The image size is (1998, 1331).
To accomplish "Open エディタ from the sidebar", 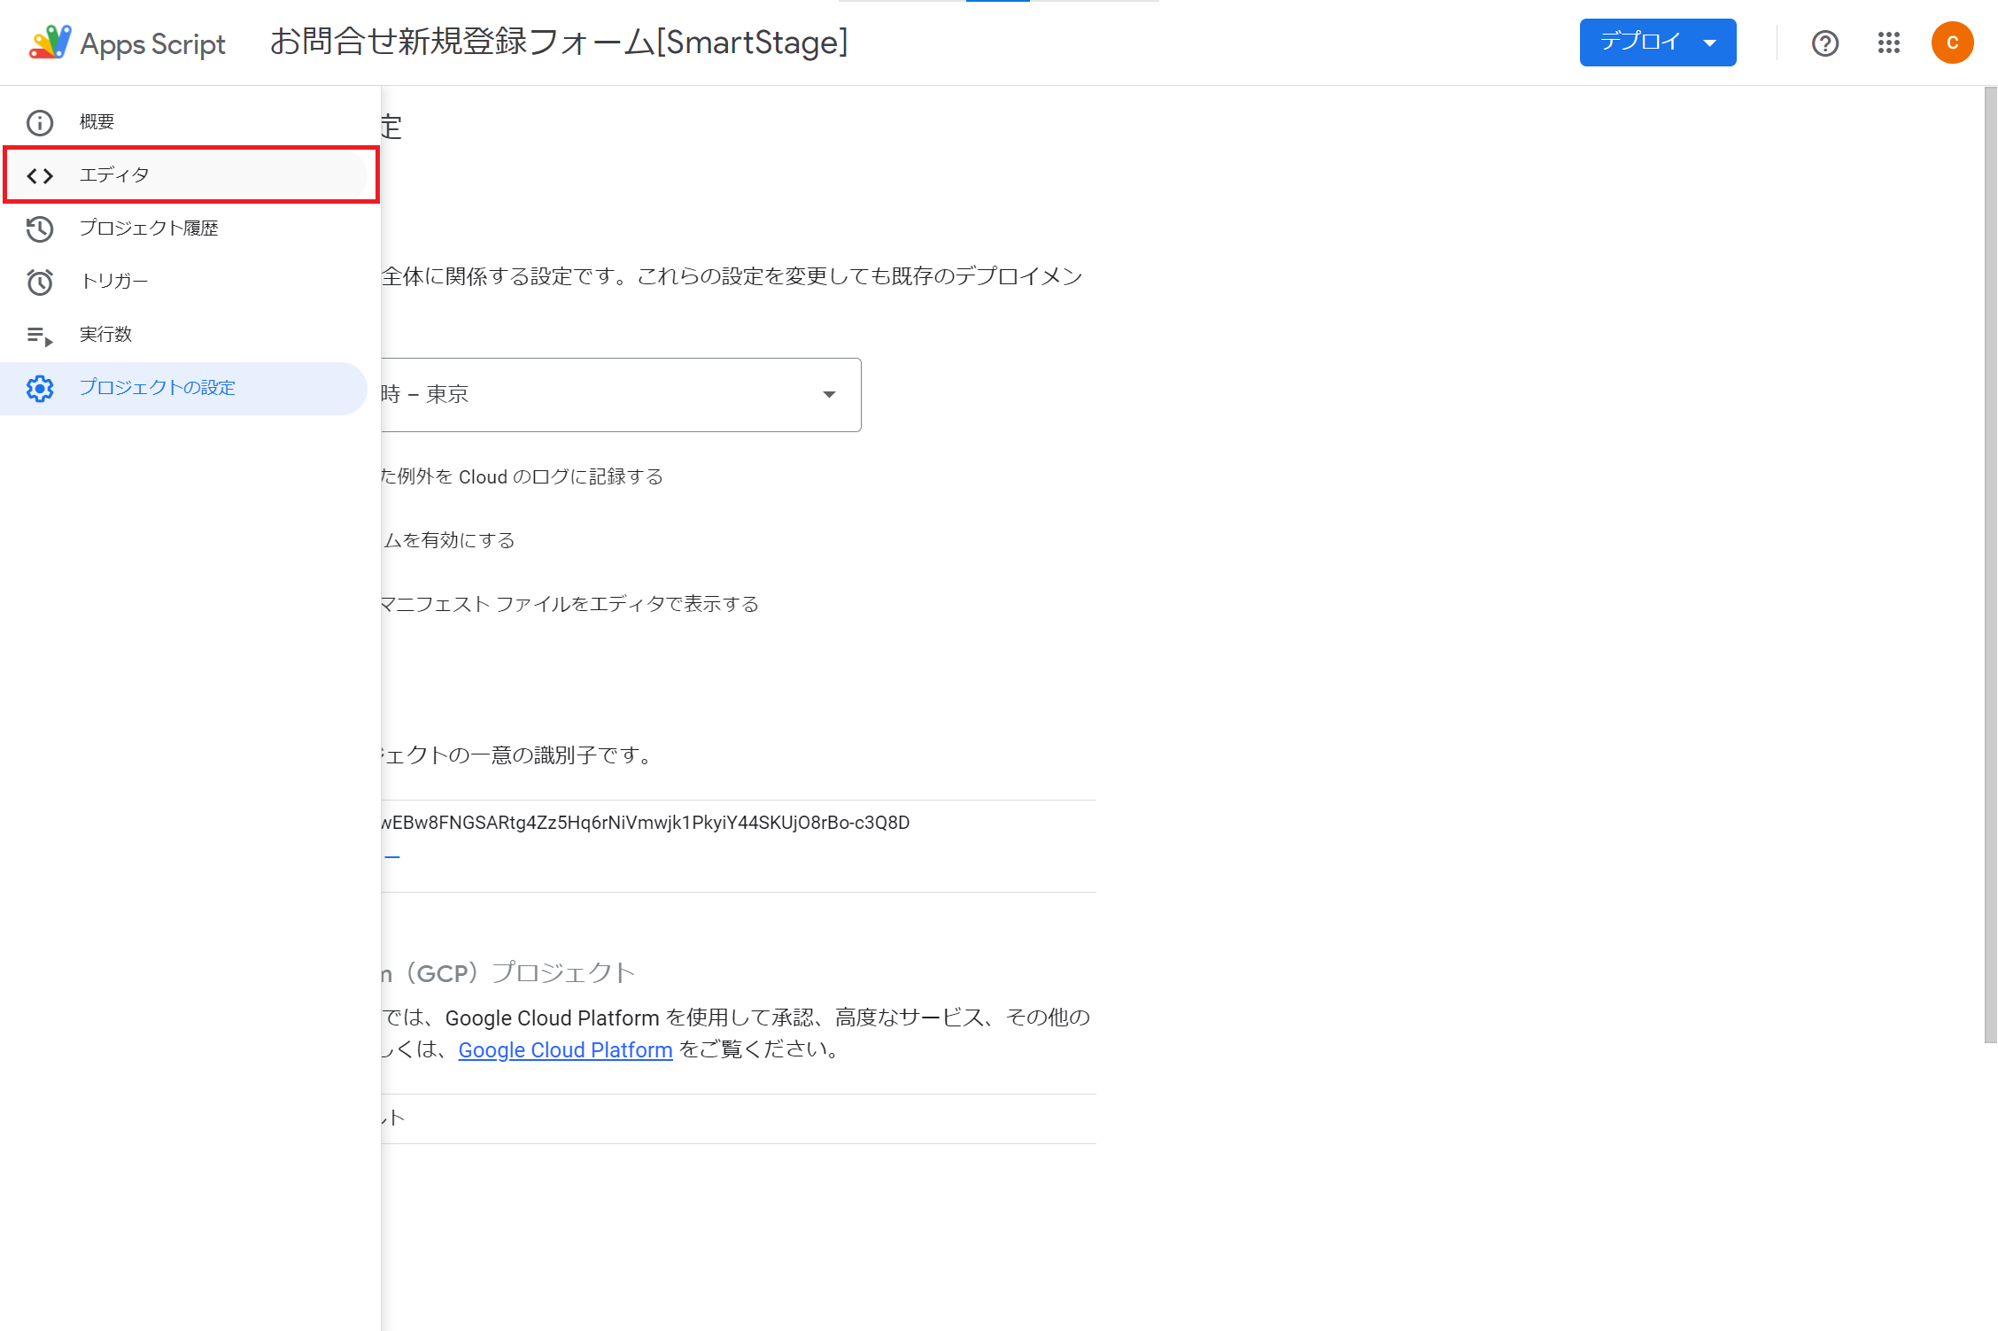I will [183, 175].
